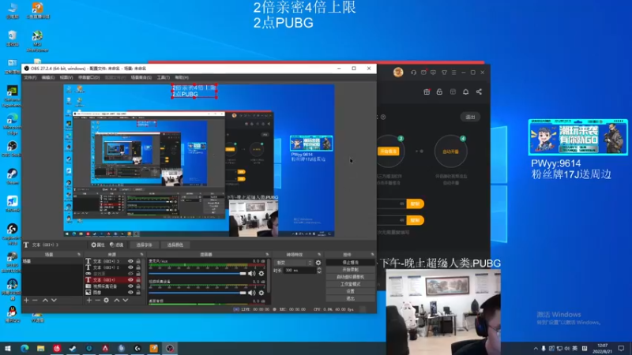This screenshot has width=632, height=355.
Task: Click 停止推流 stop streaming button
Action: click(350, 263)
